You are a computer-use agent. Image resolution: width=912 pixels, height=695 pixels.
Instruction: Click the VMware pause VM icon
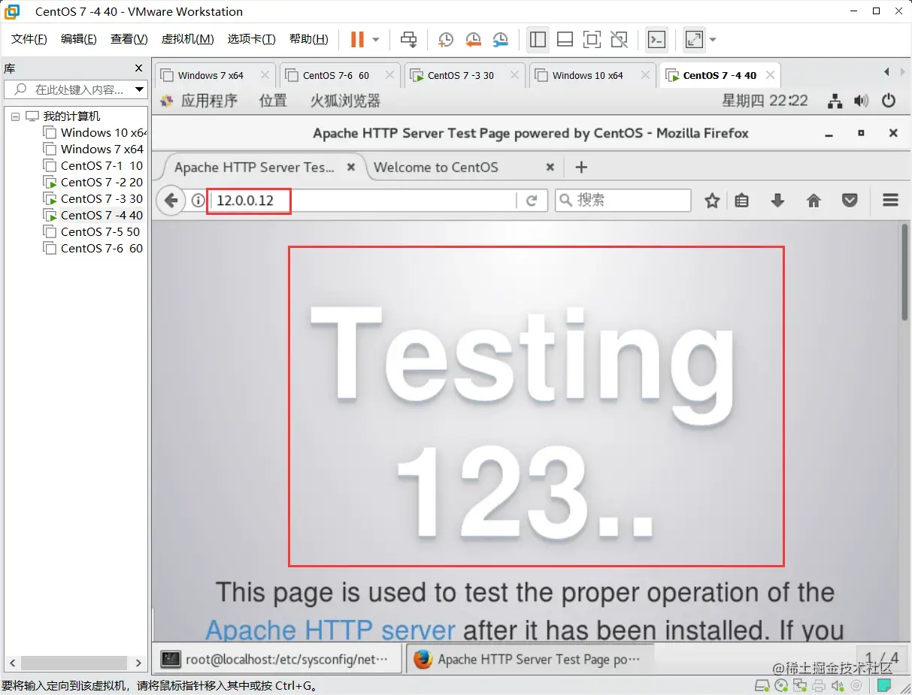(357, 39)
